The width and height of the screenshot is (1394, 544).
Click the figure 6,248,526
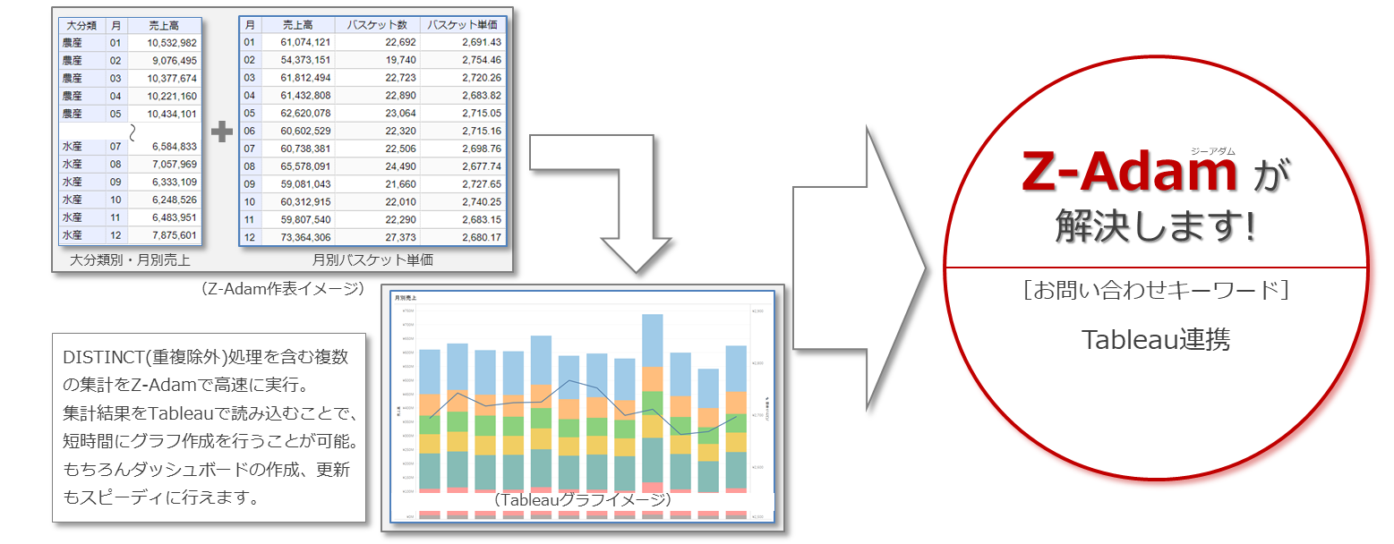tap(175, 200)
